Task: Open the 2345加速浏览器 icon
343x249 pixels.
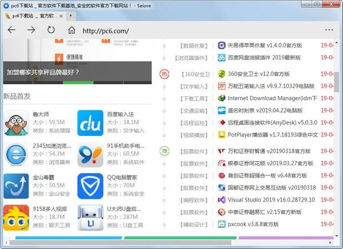Action: pos(16,155)
